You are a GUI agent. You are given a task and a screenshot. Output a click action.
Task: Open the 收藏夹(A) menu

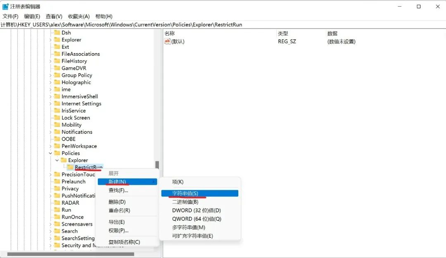pos(79,17)
